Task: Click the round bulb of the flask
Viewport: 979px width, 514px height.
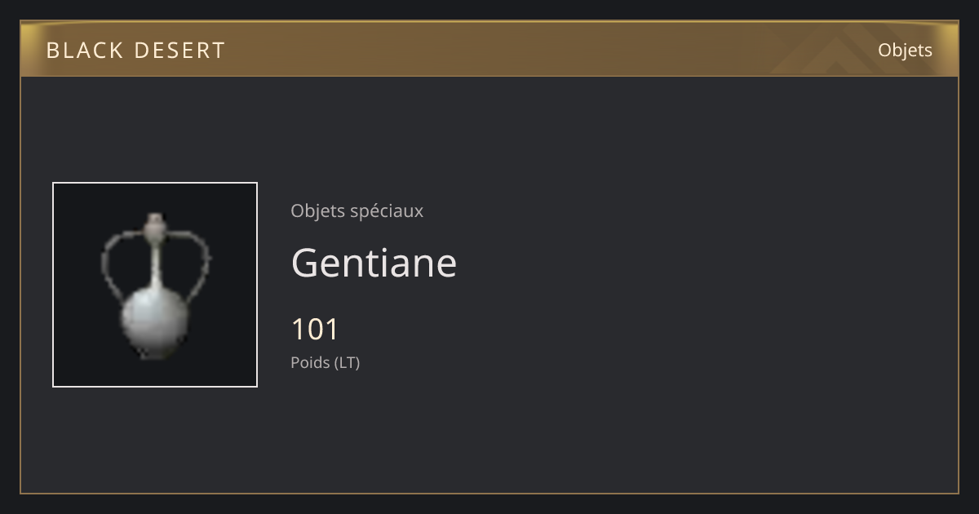Action: pos(156,321)
